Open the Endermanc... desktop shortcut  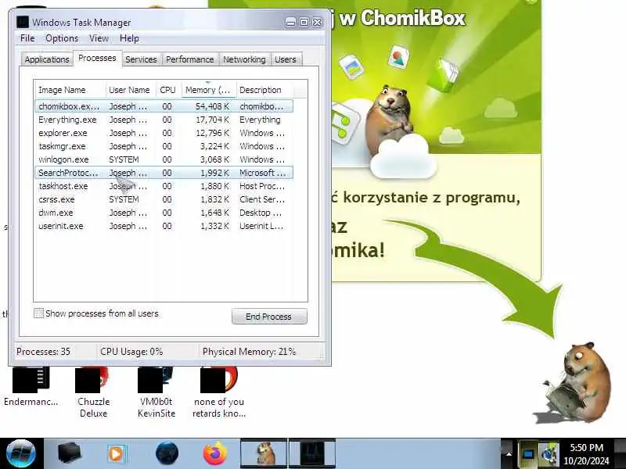point(31,385)
